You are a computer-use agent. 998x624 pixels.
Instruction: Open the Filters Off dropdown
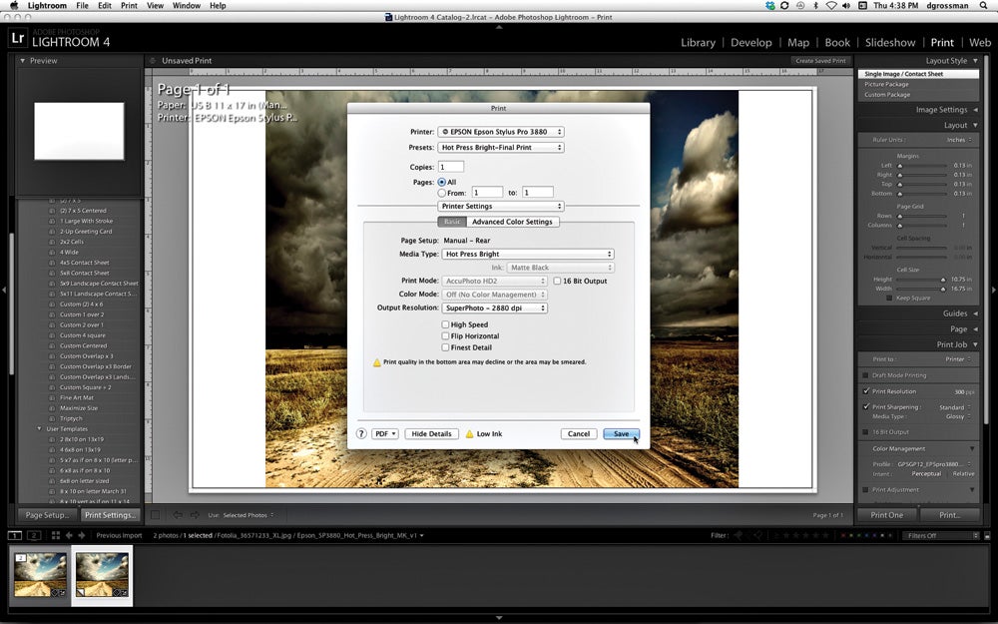point(941,535)
